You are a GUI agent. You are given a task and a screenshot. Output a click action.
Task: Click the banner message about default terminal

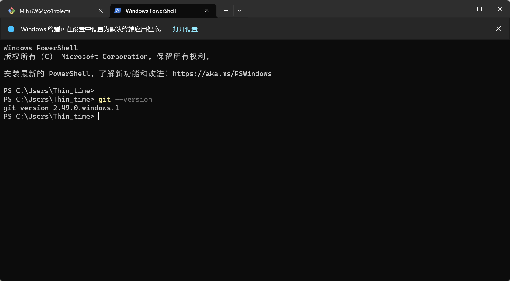click(92, 29)
